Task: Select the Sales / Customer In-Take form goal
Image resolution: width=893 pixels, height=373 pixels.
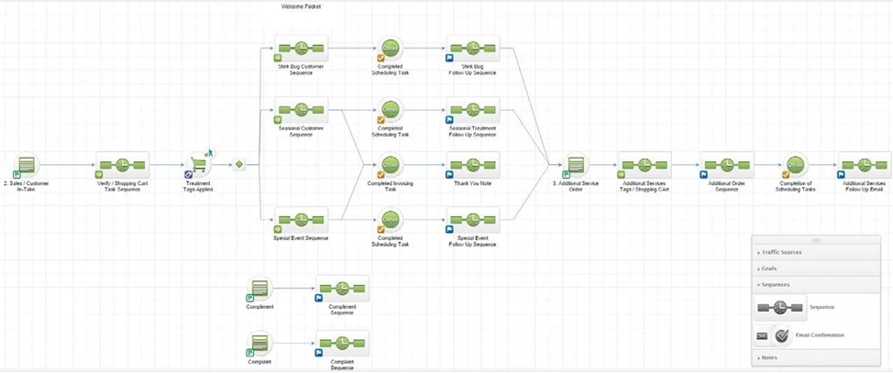Action: click(26, 165)
